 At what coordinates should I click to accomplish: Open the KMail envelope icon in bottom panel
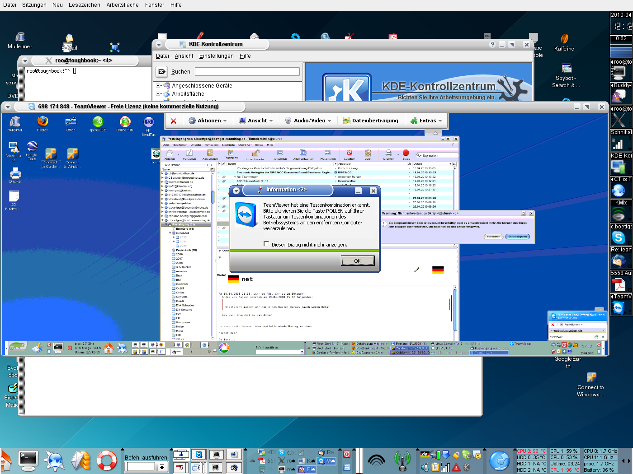tap(81, 461)
